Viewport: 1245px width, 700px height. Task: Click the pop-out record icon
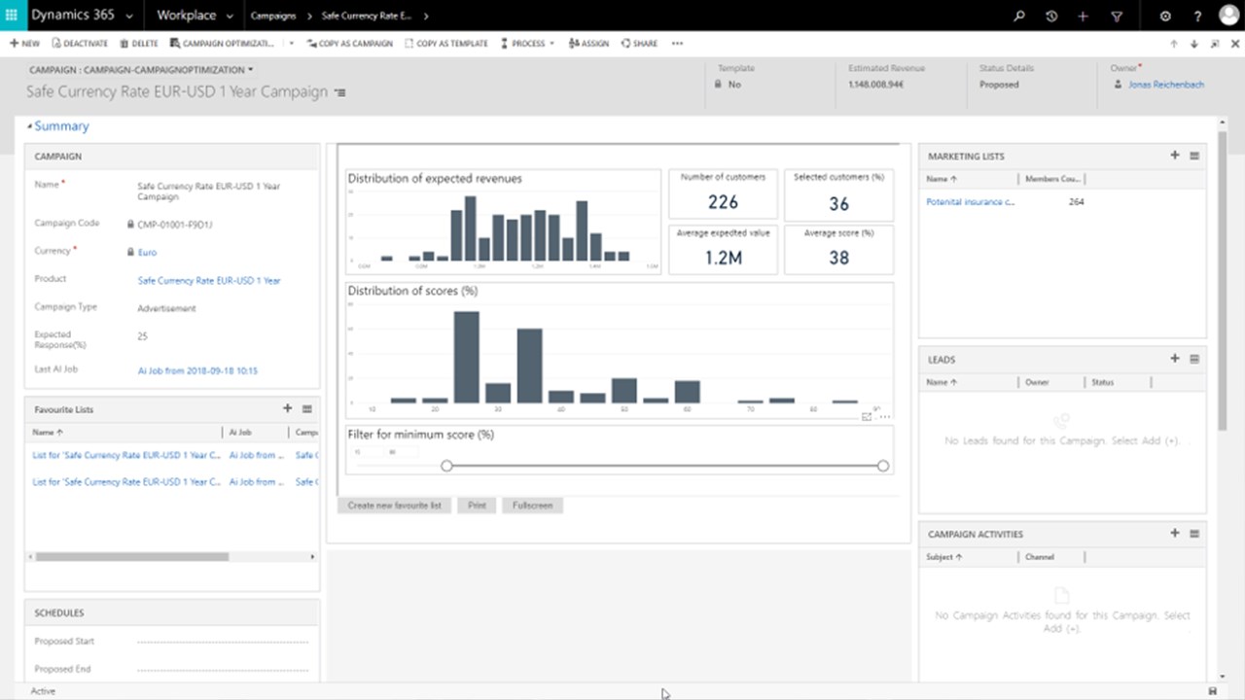click(1213, 44)
